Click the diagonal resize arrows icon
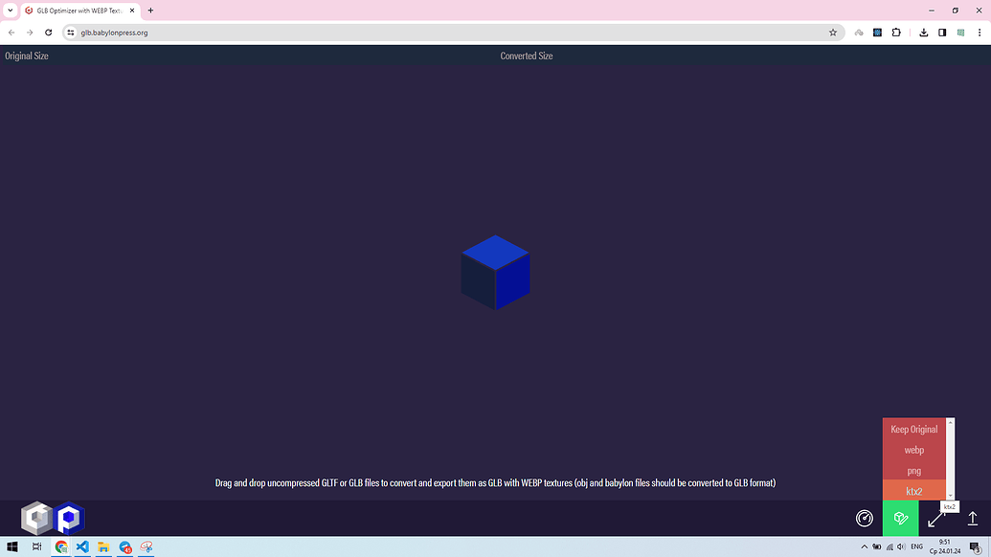Screen dimensions: 991x557 [x=935, y=518]
